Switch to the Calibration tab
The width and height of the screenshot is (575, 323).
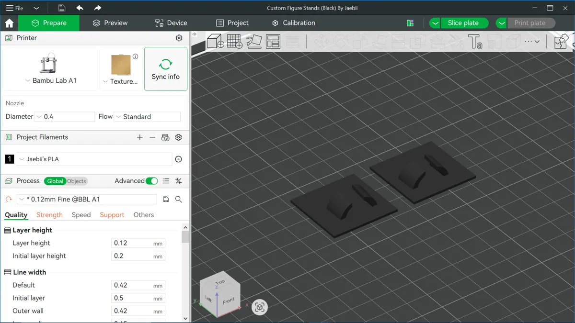click(293, 23)
